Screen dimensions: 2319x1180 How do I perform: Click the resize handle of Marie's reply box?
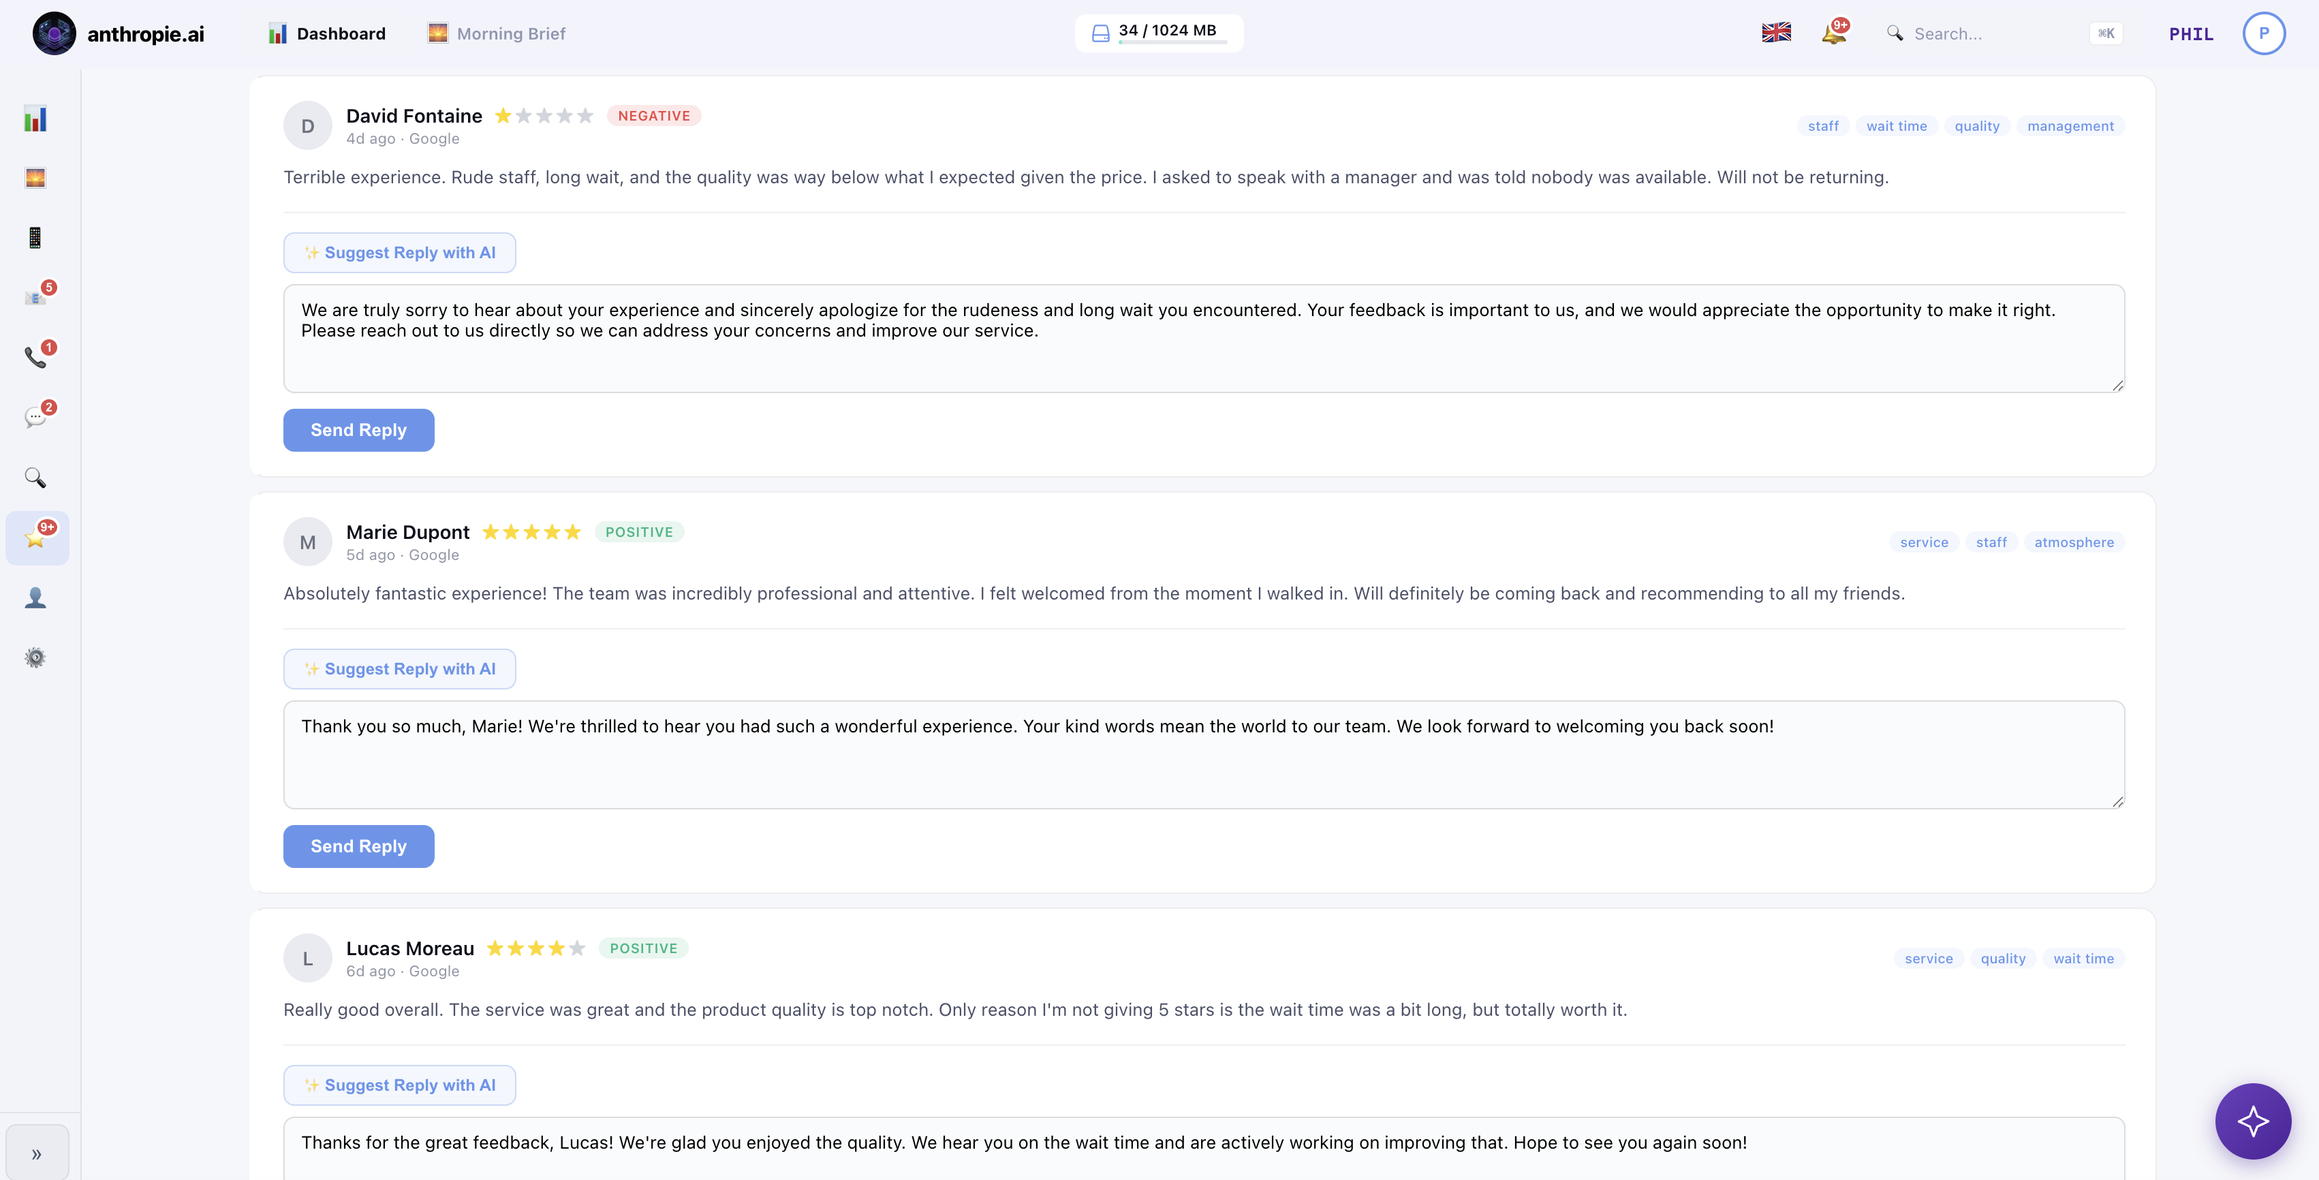pos(2117,801)
